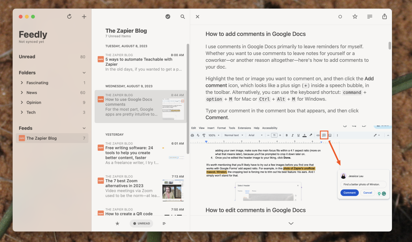Click Zapier icon beside The Zapier Blog feed
The width and height of the screenshot is (412, 242).
click(x=22, y=138)
